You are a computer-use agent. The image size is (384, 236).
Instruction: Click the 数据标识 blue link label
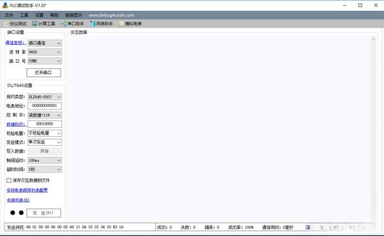[16, 124]
